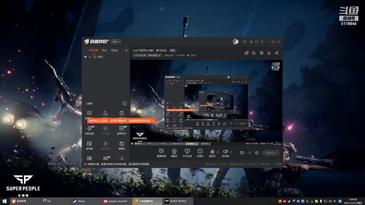The image size is (365, 205).
Task: Click the mobile phone screencast icon
Action: 187,151
